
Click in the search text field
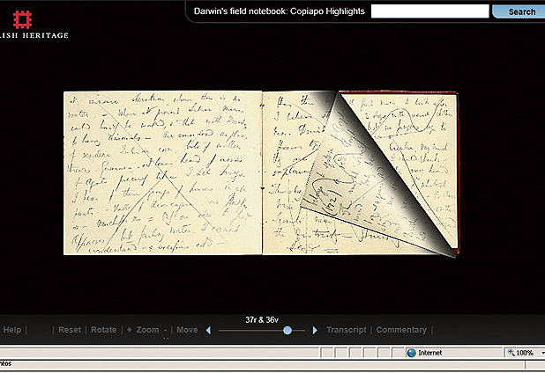pos(429,11)
